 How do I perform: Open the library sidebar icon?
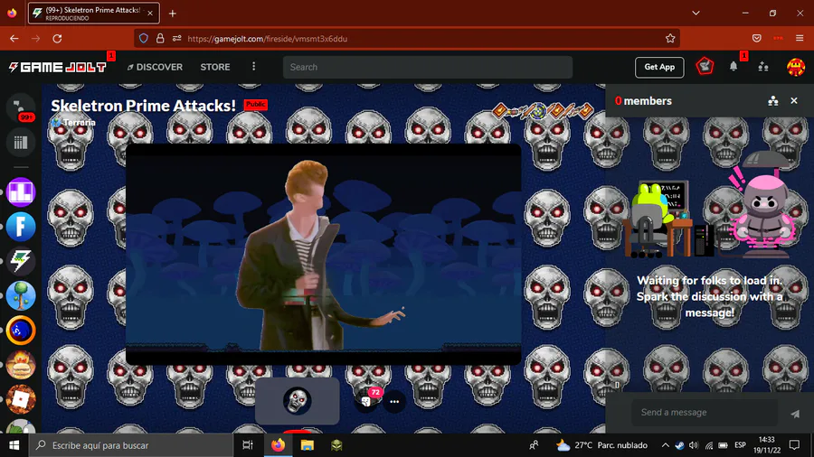point(21,142)
